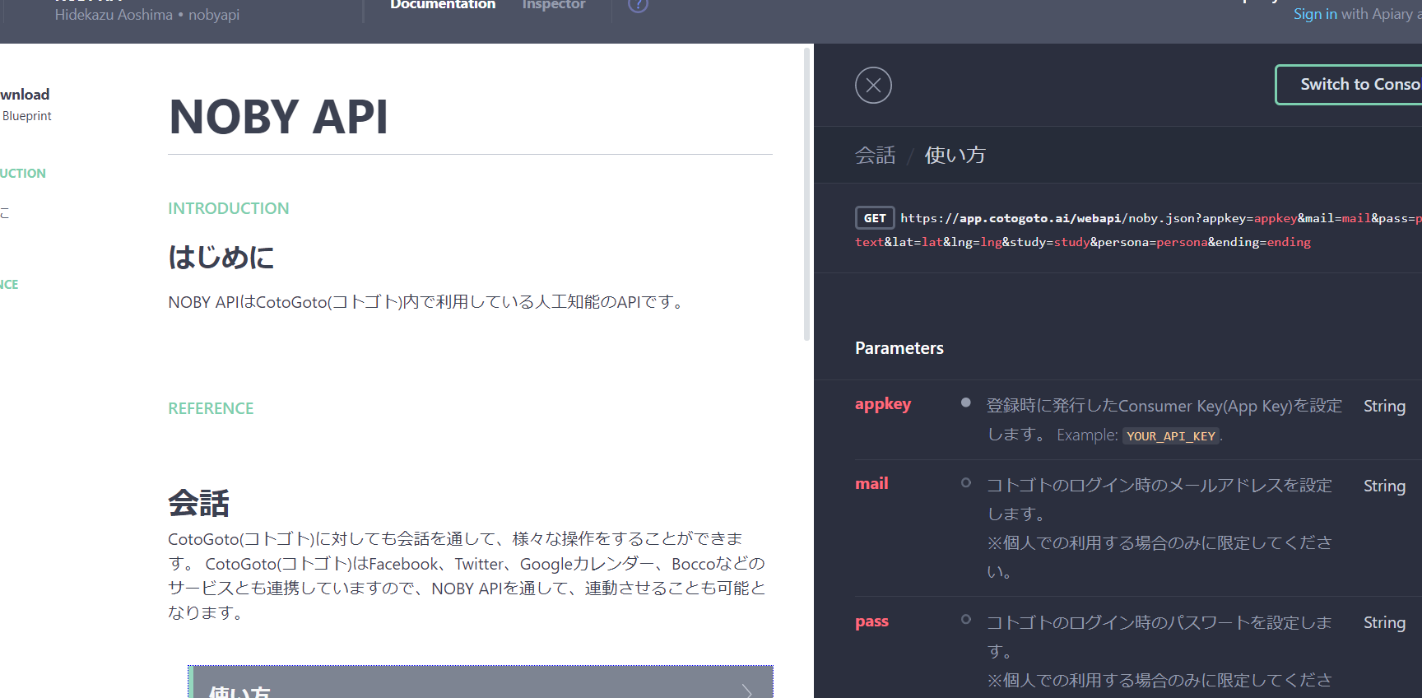The width and height of the screenshot is (1422, 698).
Task: Click the optional indicator circle beside mail
Action: [966, 482]
